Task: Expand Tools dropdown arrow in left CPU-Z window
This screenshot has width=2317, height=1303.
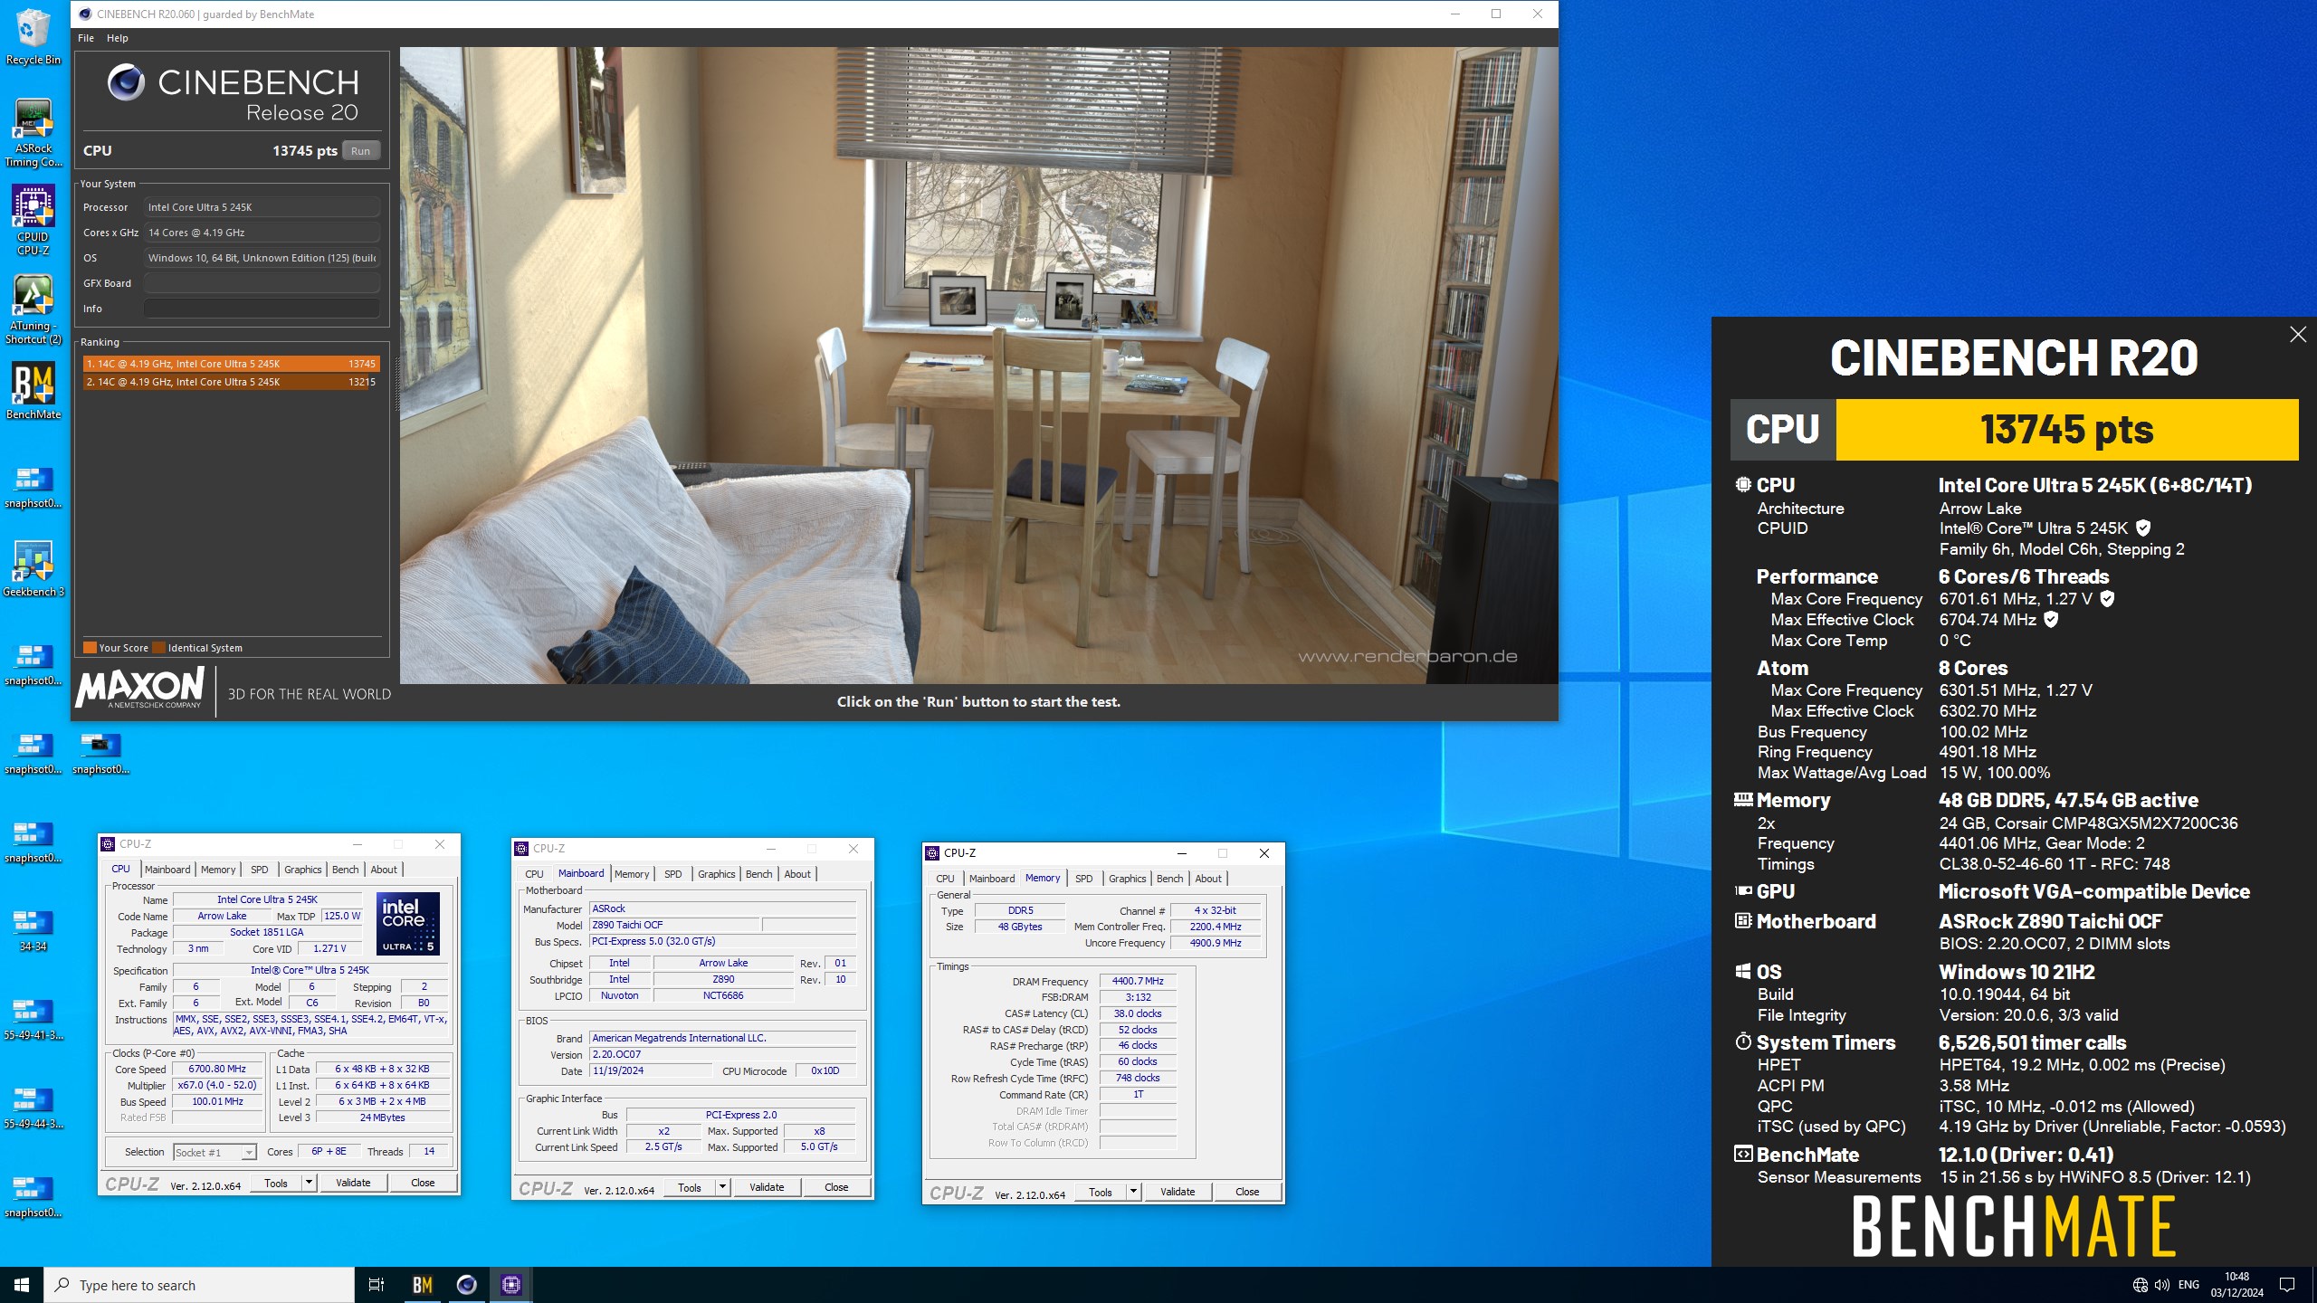Action: [309, 1183]
